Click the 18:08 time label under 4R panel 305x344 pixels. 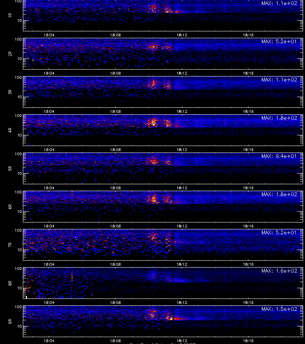click(x=115, y=149)
